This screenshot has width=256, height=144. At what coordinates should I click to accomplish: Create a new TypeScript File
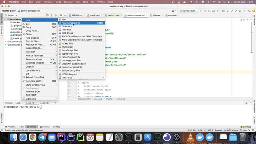click(x=81, y=54)
